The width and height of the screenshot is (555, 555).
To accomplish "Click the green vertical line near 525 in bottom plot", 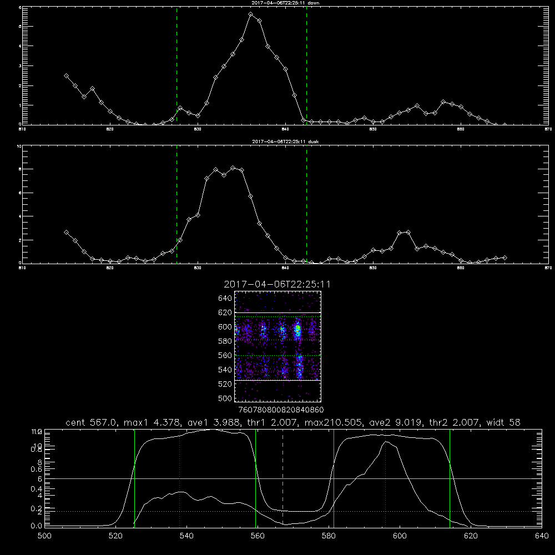I will pos(134,478).
